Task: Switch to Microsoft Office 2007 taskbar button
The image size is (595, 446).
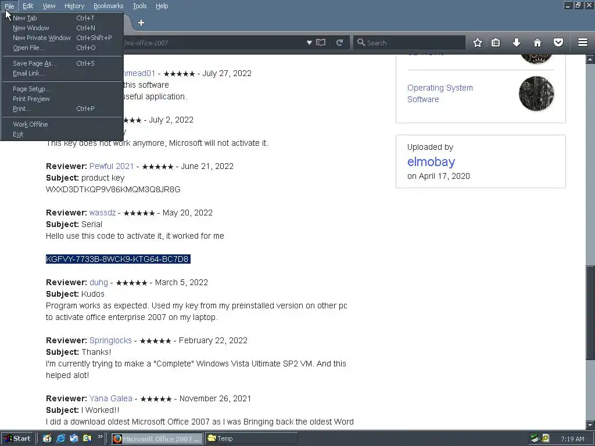Action: (x=157, y=439)
